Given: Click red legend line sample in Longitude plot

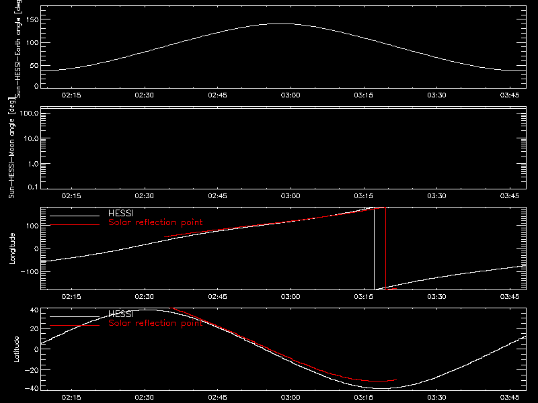Looking at the screenshot, I should tap(75, 225).
